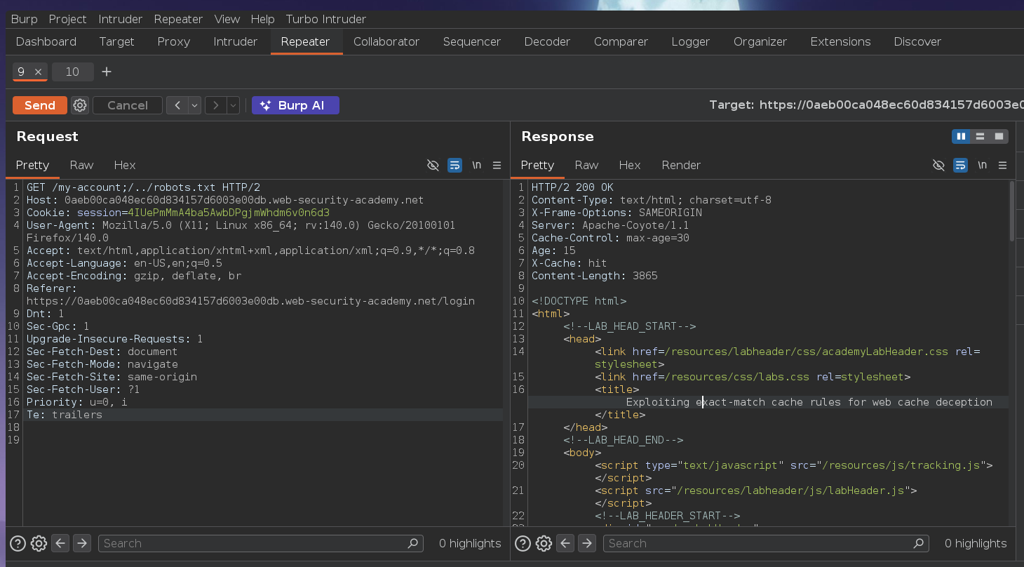
Task: Open Request panel hamburger menu
Action: tap(497, 166)
